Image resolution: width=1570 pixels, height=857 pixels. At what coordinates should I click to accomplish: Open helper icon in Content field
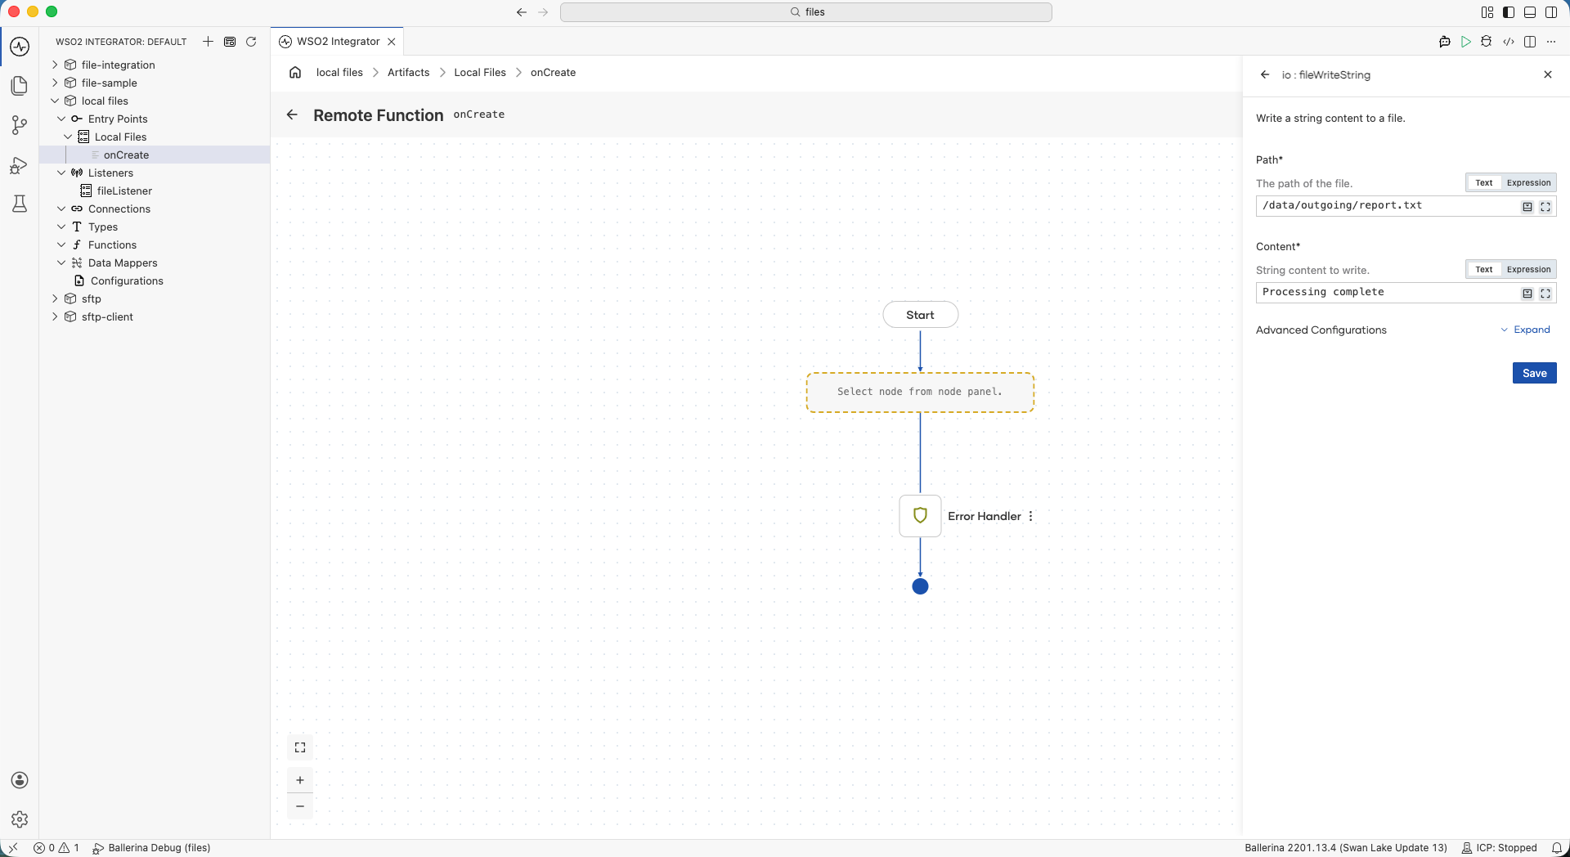click(1527, 294)
